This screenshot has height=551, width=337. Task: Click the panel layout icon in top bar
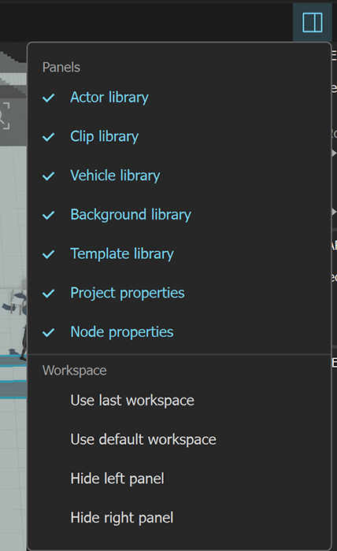(313, 23)
